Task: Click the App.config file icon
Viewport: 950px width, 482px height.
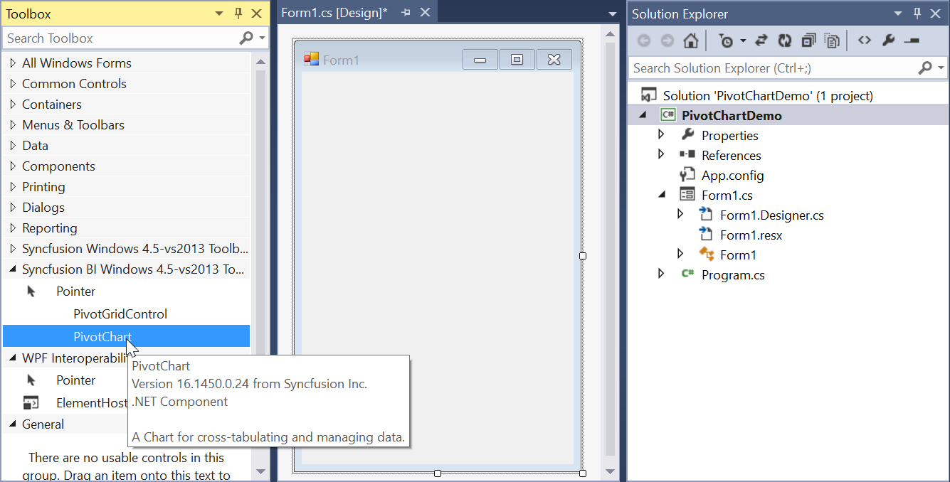Action: (x=687, y=174)
